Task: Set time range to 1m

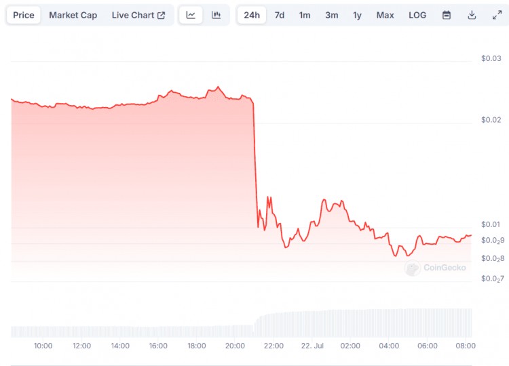Action: point(305,15)
